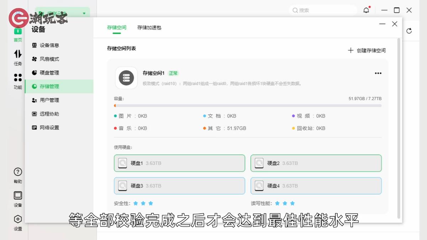Viewport: 427px width, 240px height.
Task: Open the more options menu for 存储空间1
Action: (x=378, y=73)
